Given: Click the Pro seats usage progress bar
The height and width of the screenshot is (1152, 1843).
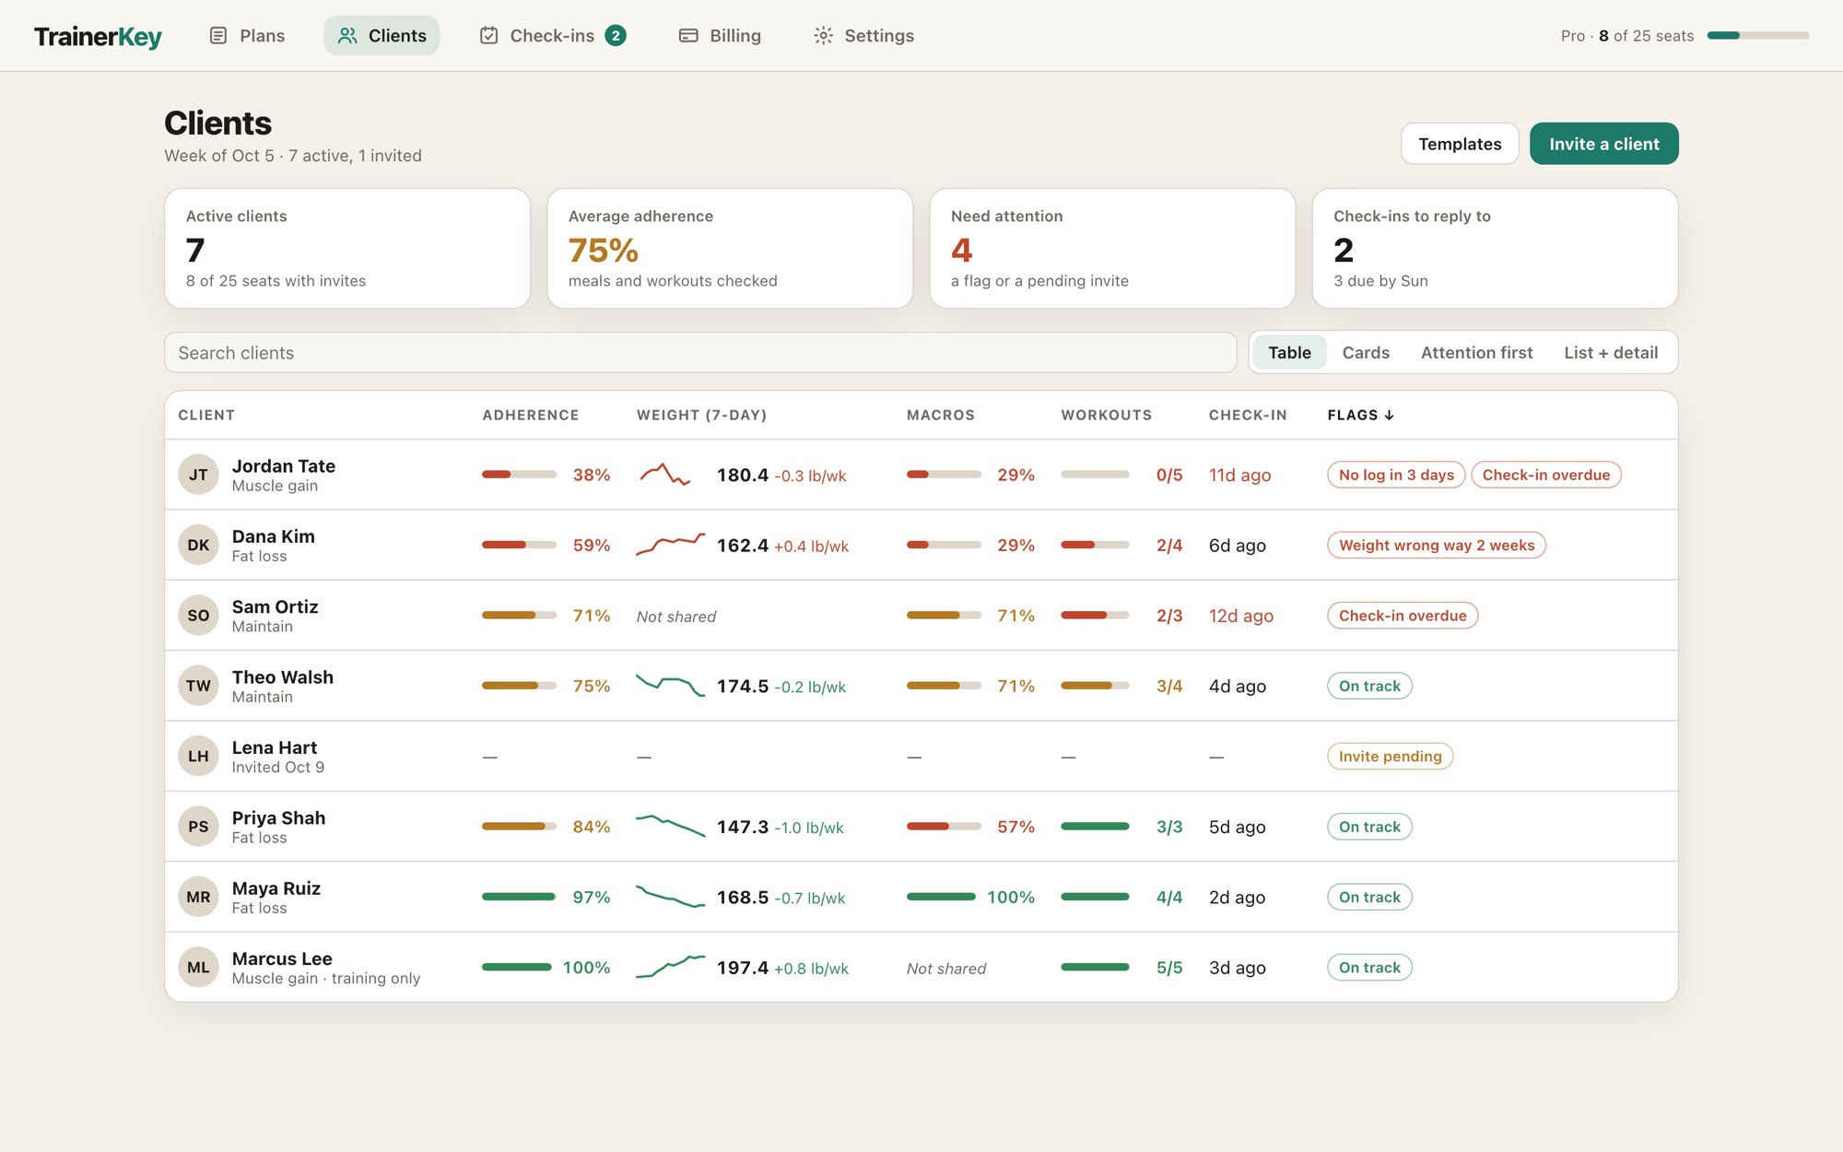Looking at the screenshot, I should [1757, 36].
